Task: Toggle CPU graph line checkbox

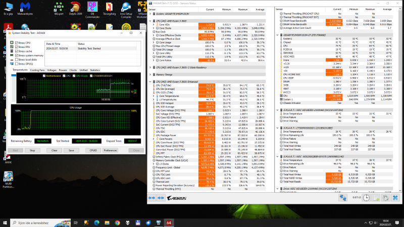Action: point(64,76)
